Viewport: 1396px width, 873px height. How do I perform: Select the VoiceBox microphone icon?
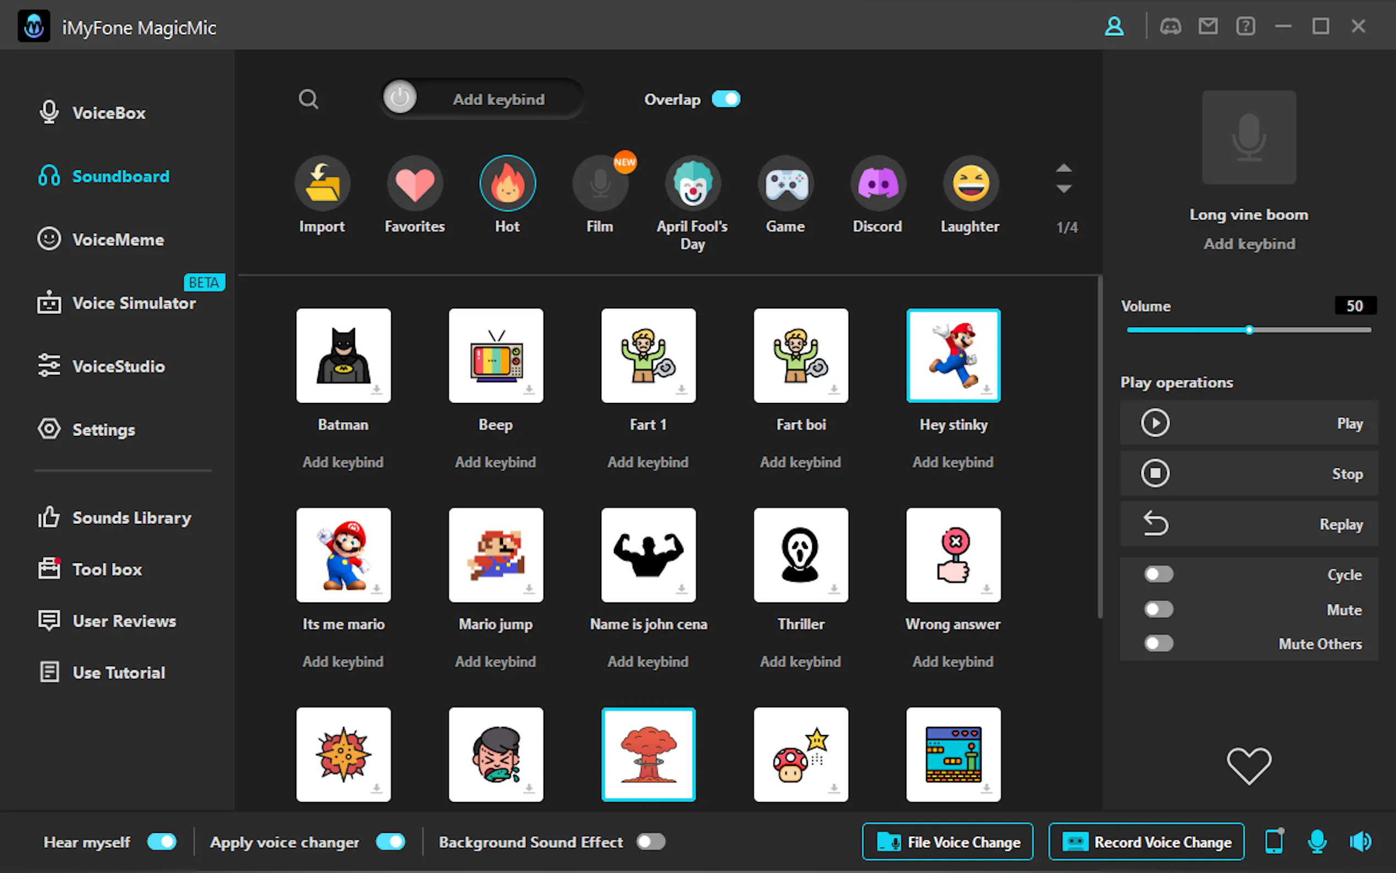click(49, 113)
